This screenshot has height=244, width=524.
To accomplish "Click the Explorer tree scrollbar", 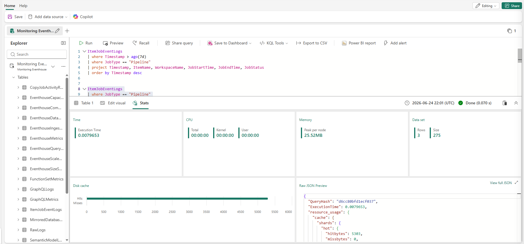I will point(67,136).
